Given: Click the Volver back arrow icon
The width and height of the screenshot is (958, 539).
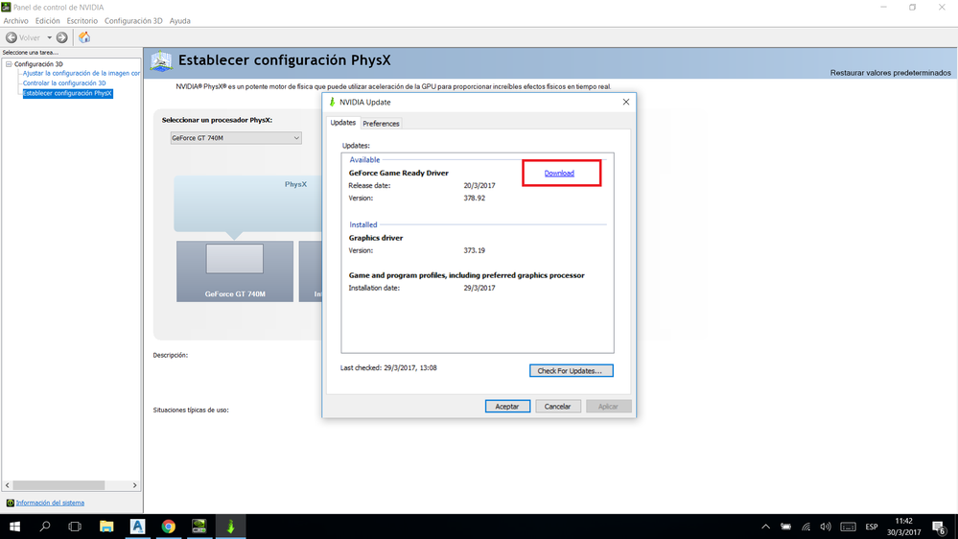Looking at the screenshot, I should pyautogui.click(x=11, y=38).
